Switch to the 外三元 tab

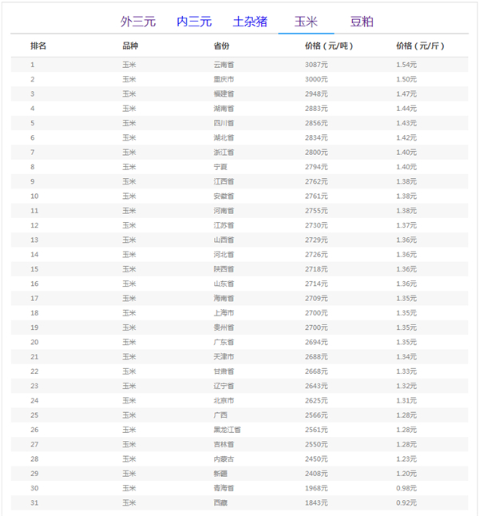tap(138, 22)
